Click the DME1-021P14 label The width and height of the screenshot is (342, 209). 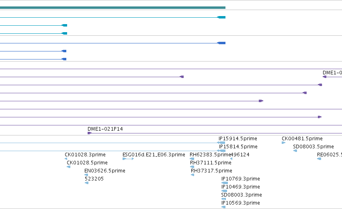click(105, 129)
